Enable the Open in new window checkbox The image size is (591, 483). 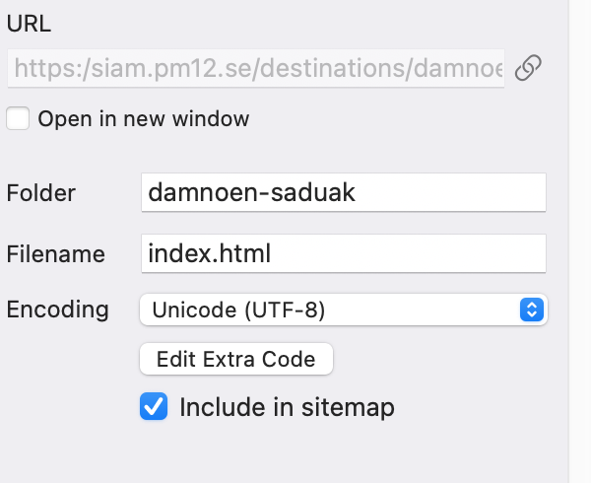pos(18,119)
